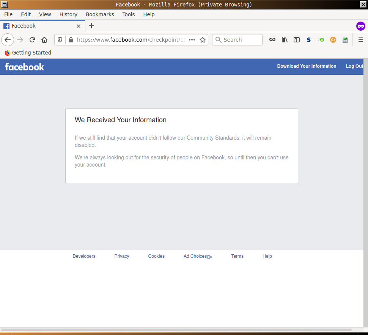Screen dimensions: 368x335
Task: Open the File menu
Action: coord(8,14)
